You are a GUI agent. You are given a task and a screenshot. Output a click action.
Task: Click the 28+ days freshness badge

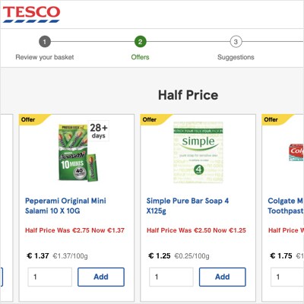pyautogui.click(x=98, y=131)
